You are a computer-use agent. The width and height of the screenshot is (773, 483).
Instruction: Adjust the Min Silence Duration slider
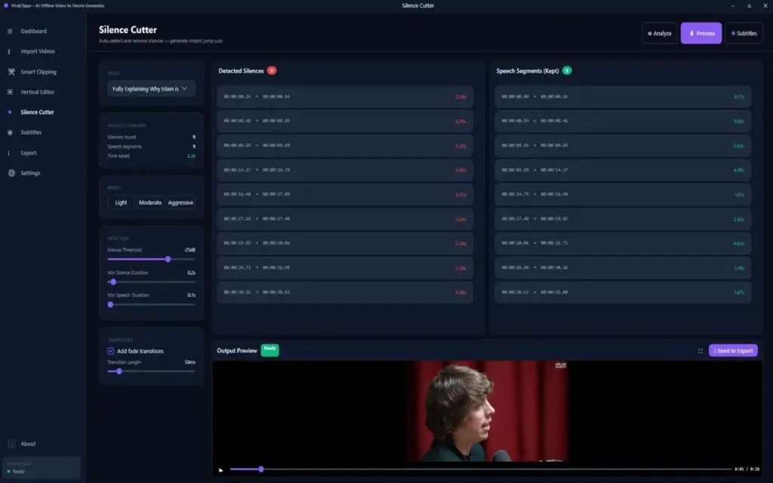click(151, 282)
